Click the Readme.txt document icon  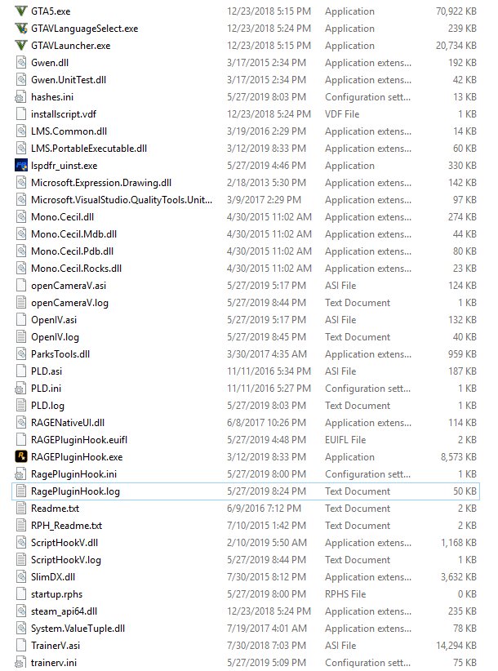click(21, 509)
